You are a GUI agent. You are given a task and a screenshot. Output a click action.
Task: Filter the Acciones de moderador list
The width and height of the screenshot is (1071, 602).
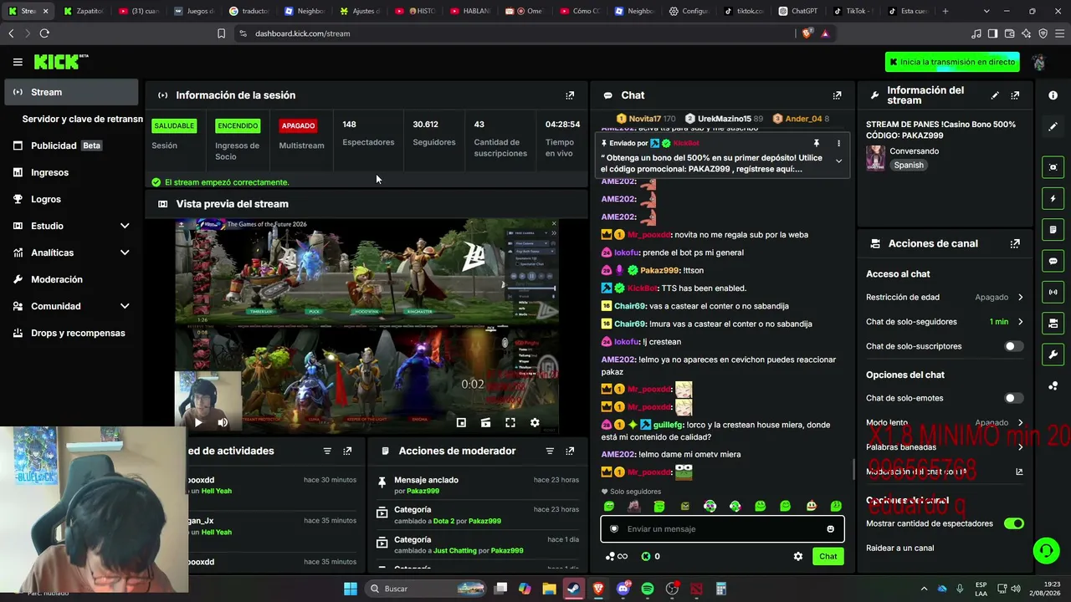click(550, 451)
